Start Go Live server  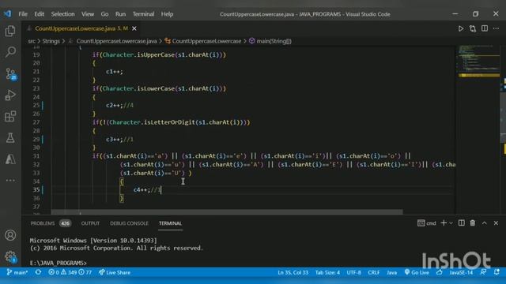pos(417,272)
